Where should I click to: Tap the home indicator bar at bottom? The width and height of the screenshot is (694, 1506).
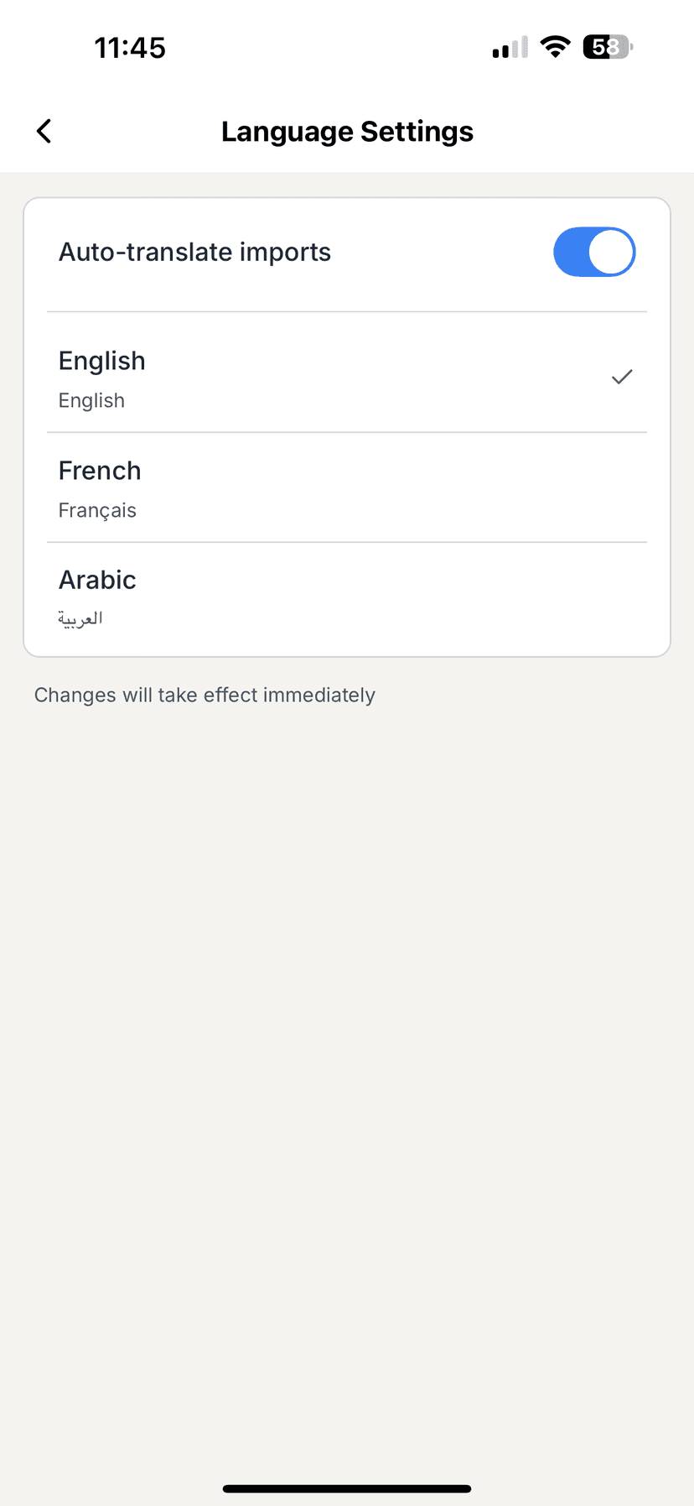click(347, 1488)
